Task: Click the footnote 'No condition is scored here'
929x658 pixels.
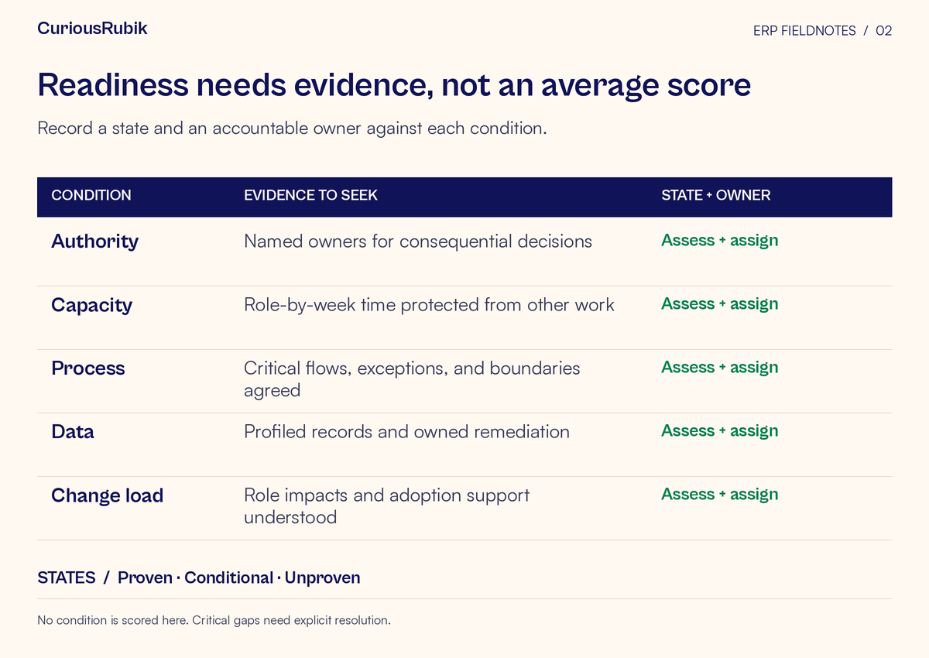Action: point(214,621)
